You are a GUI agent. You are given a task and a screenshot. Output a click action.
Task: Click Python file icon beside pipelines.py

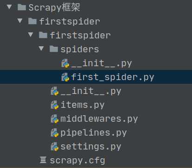coord(55,133)
